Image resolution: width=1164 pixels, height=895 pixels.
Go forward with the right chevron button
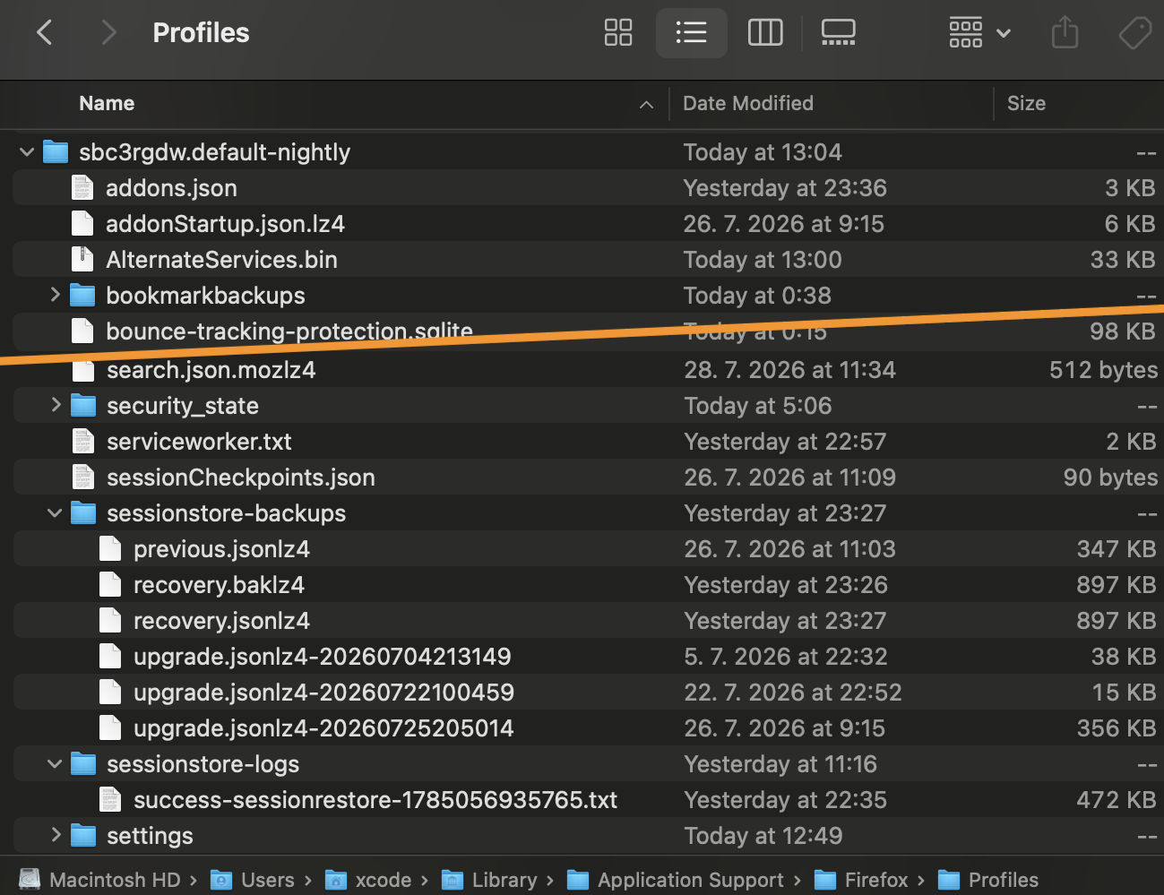tap(108, 33)
